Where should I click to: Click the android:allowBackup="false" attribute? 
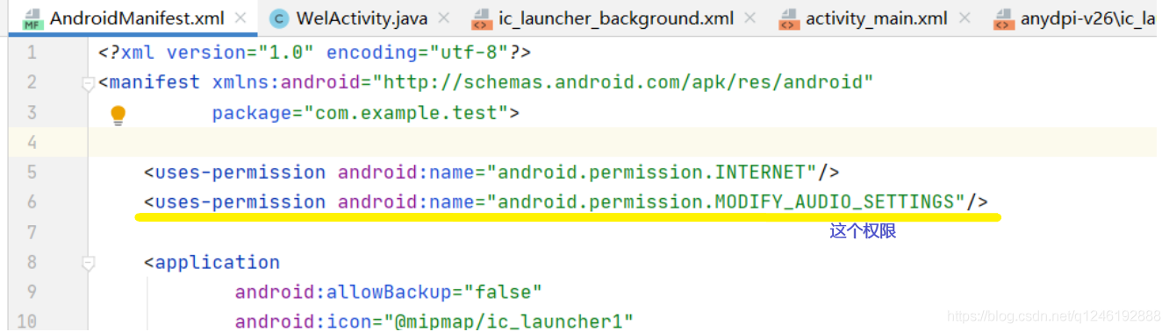click(388, 291)
